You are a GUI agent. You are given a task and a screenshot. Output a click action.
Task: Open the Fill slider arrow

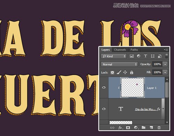165,72
